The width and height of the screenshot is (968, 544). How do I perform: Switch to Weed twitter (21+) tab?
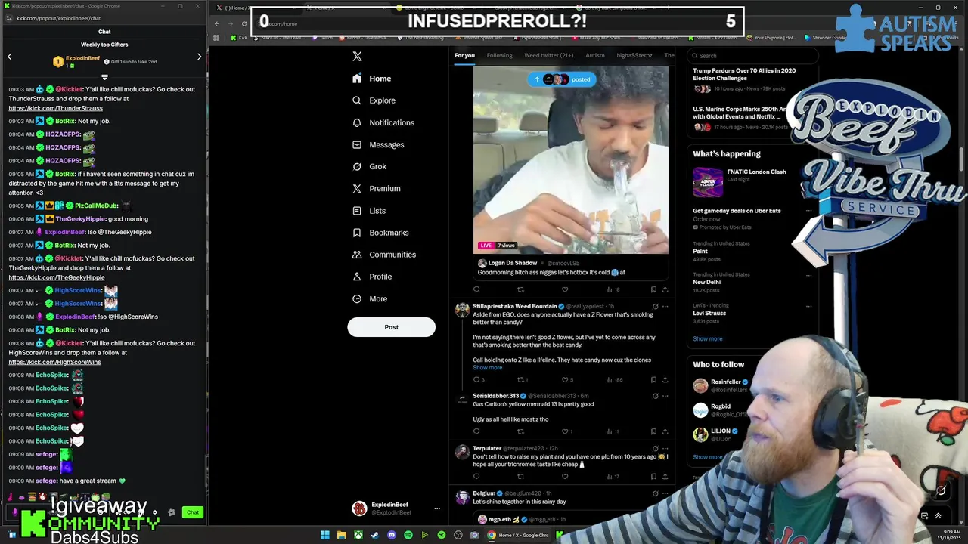point(549,55)
